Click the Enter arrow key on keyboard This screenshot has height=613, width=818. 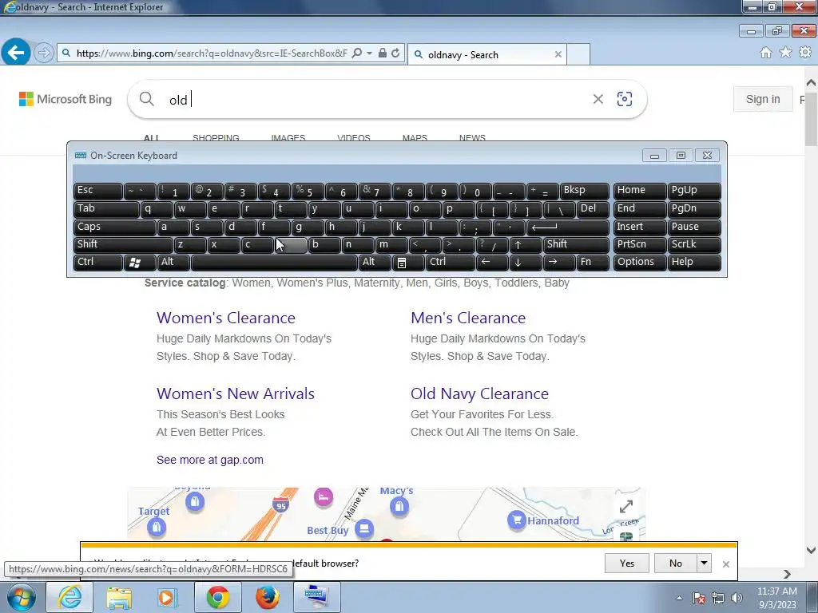[x=568, y=227]
